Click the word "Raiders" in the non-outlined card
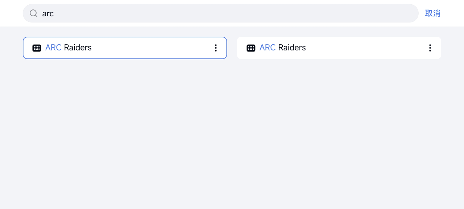Screen dimensions: 464x209 coord(292,48)
